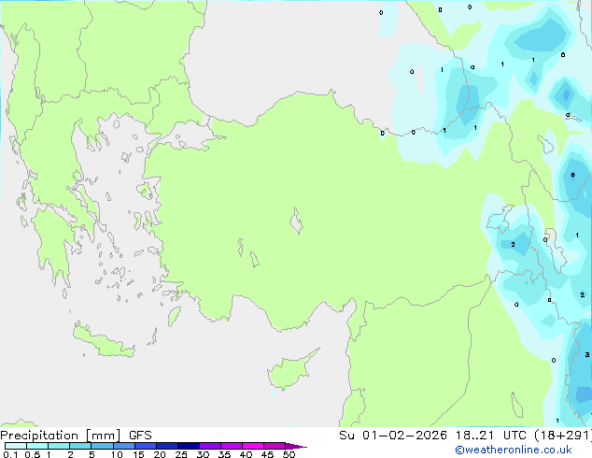The image size is (592, 458).
Task: Select the 10–15 mm blue legend swatch
Action: (124, 446)
